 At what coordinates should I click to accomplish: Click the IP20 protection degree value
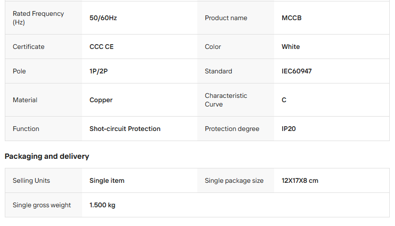tap(289, 129)
